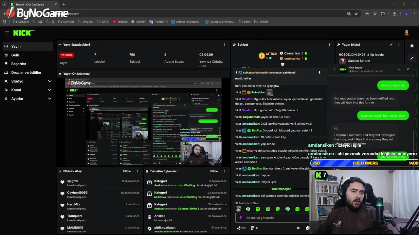The height and width of the screenshot is (235, 419).
Task: Click the Yayın Ön İzlemesi stream preview
Action: pyautogui.click(x=143, y=122)
